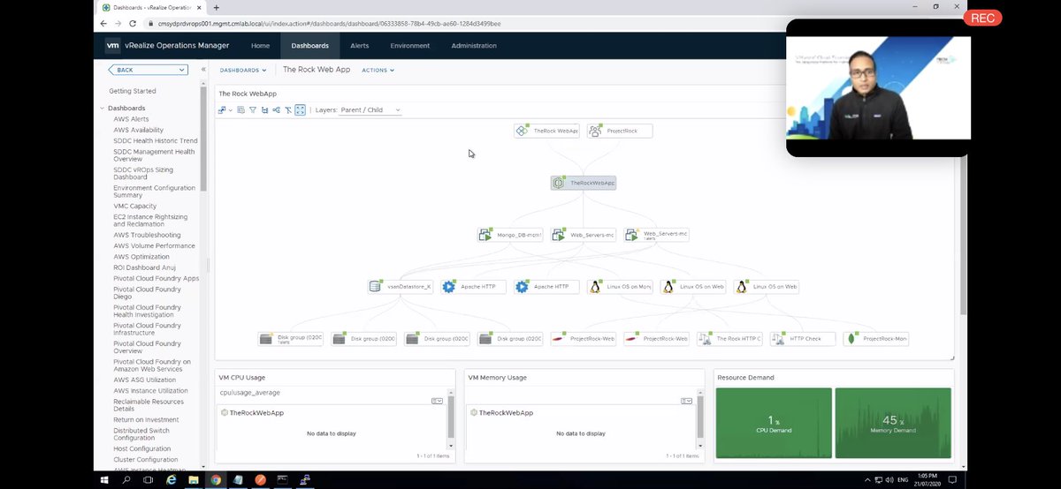Open VMC Capacity dashboard

135,206
